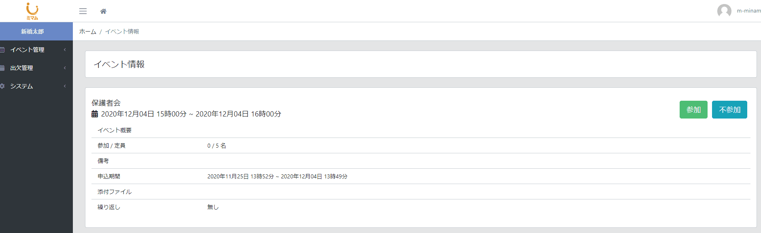Click the home icon in top bar

103,11
